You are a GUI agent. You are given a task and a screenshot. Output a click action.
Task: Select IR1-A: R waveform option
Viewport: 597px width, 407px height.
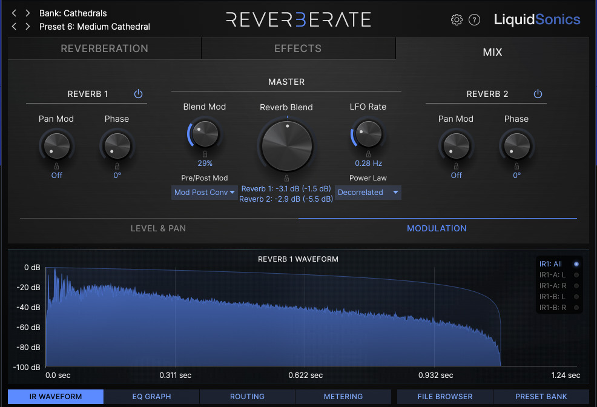click(559, 285)
